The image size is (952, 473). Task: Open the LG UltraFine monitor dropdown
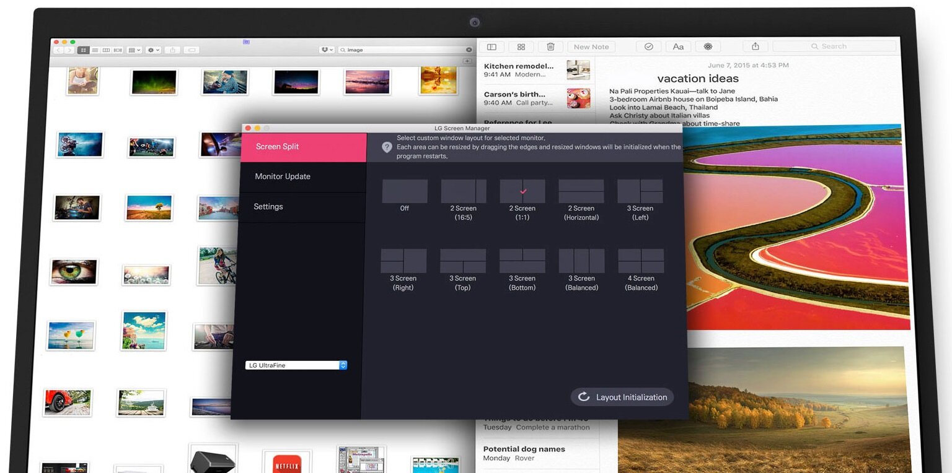pos(296,365)
